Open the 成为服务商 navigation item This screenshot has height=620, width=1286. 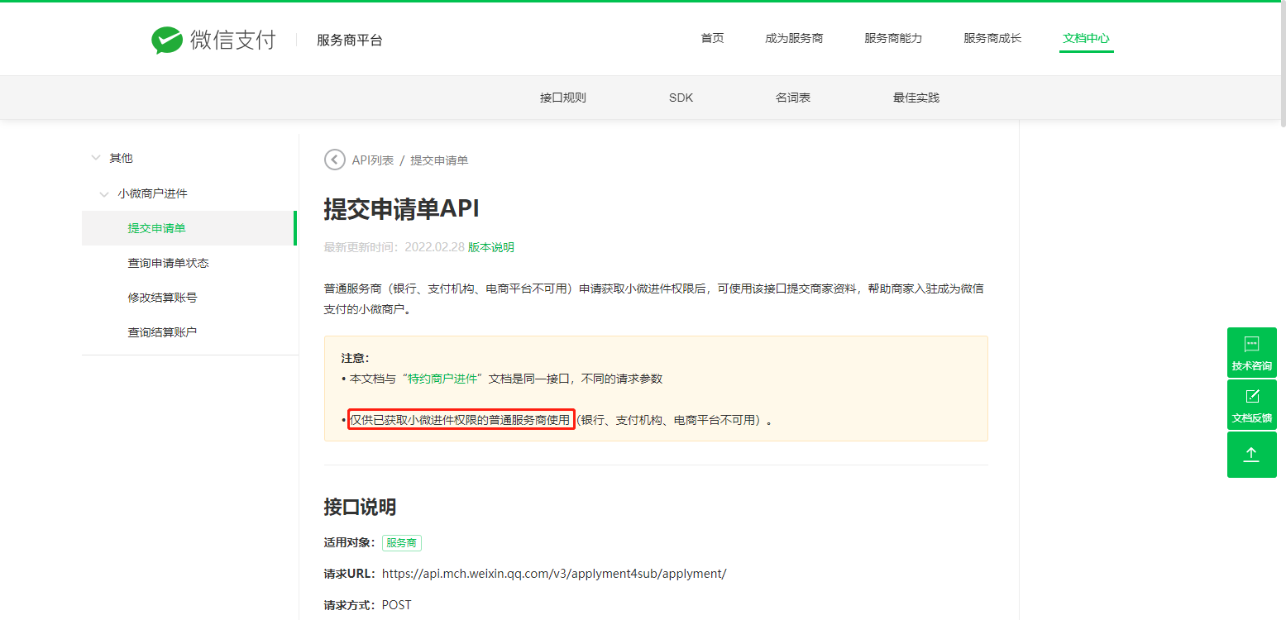pos(794,38)
